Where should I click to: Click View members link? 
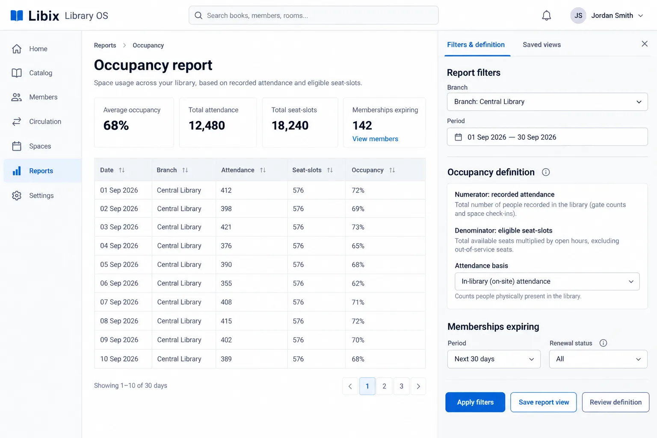point(375,139)
